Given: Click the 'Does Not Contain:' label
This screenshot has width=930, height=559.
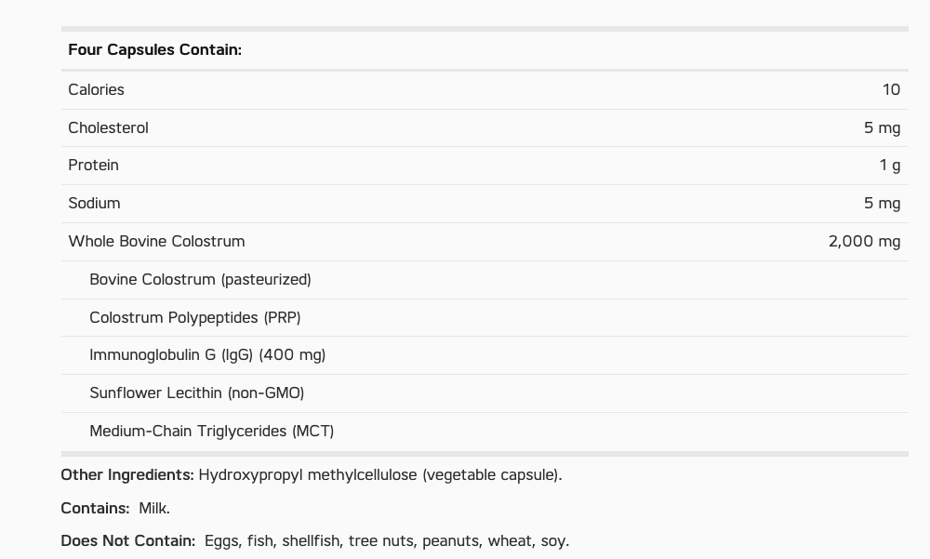Looking at the screenshot, I should [x=128, y=541].
